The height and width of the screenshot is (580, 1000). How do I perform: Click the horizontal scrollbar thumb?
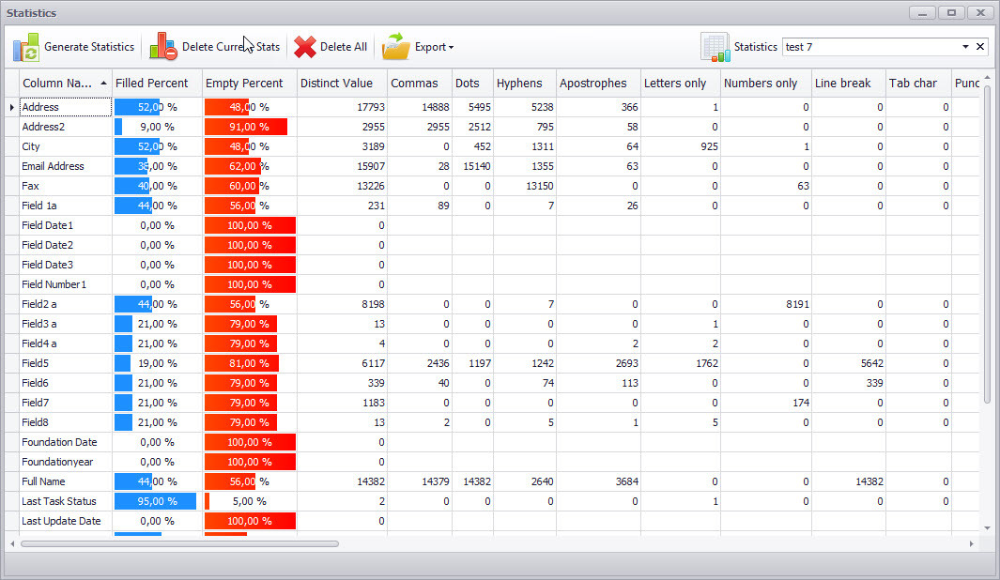[x=179, y=543]
